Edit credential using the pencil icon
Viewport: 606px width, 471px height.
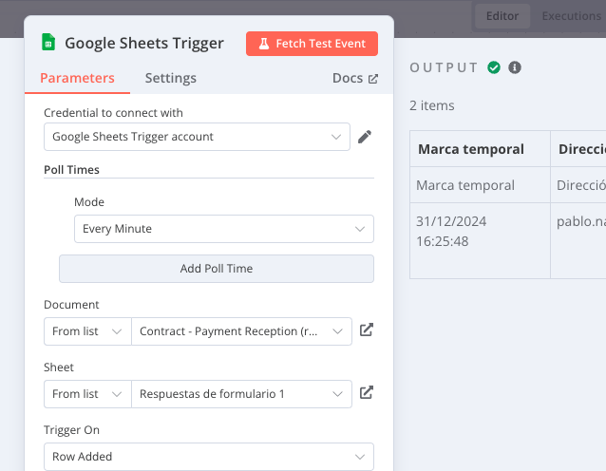pos(365,137)
